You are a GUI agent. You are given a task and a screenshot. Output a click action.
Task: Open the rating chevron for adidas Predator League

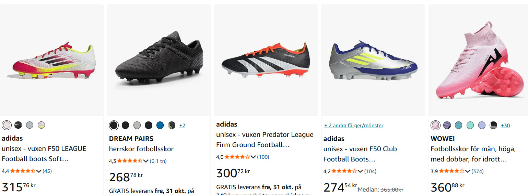pyautogui.click(x=253, y=157)
